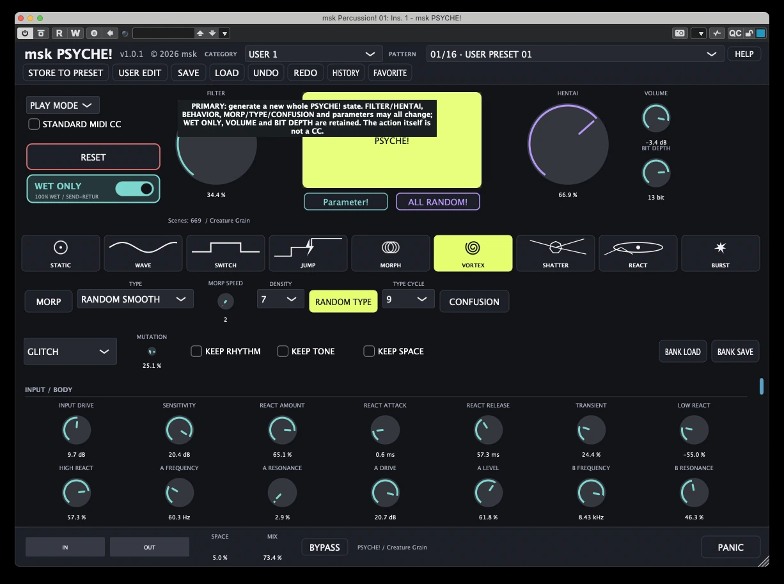
Task: Click BANK SAVE
Action: pos(735,352)
